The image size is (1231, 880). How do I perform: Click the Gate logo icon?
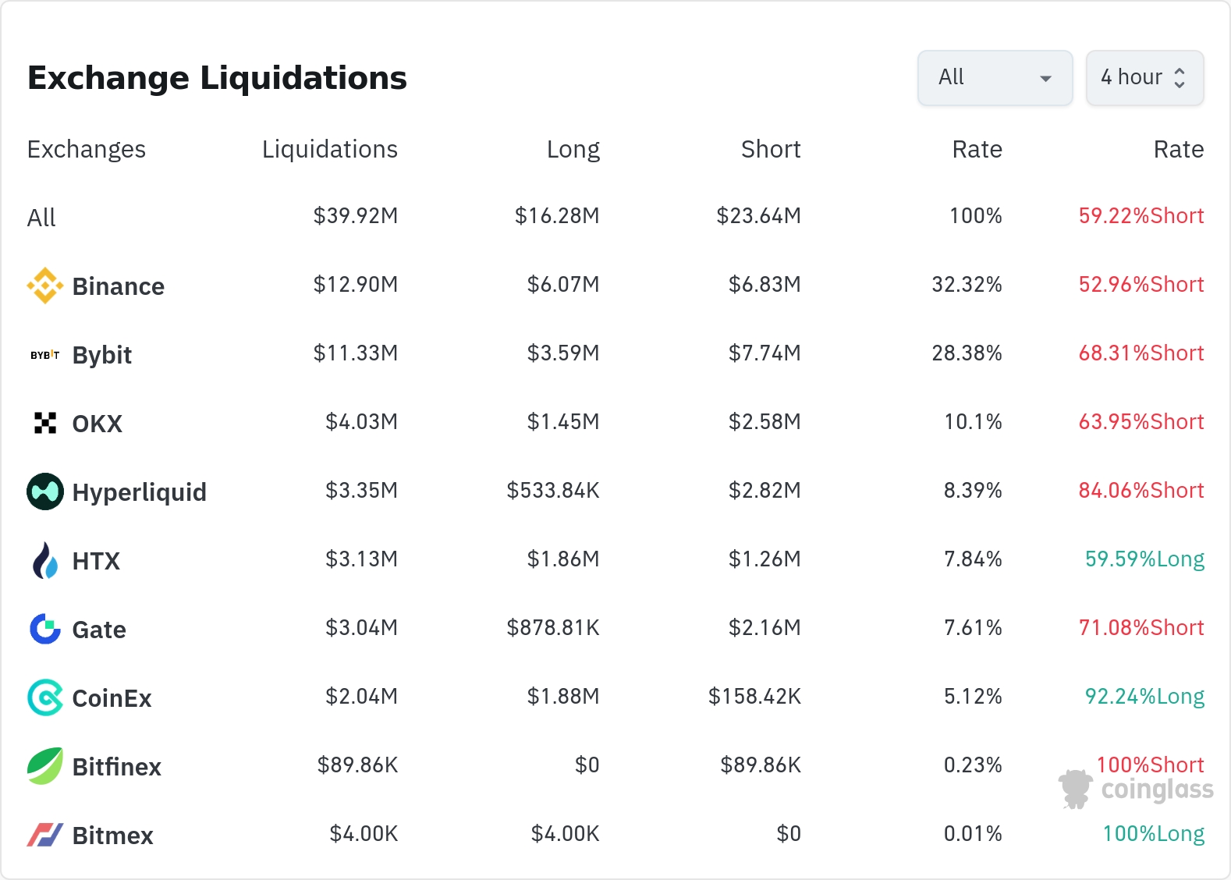click(x=45, y=629)
